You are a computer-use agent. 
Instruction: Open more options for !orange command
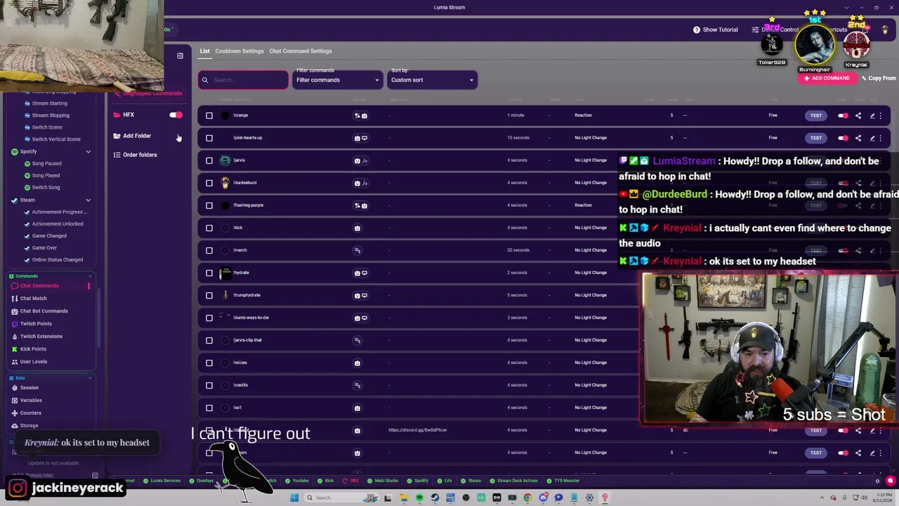(x=881, y=115)
